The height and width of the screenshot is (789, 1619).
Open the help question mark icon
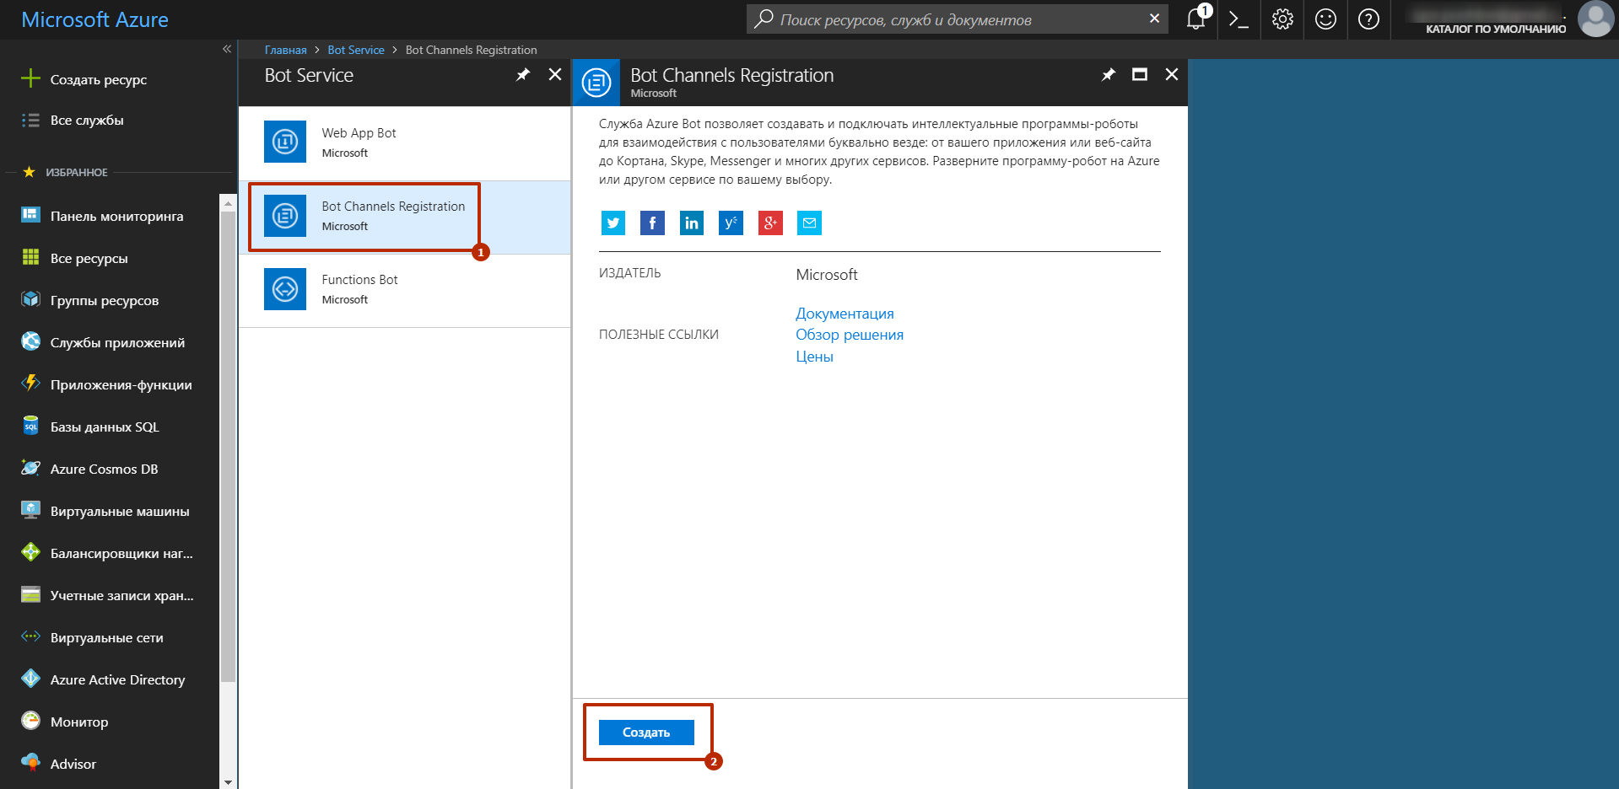(1368, 19)
